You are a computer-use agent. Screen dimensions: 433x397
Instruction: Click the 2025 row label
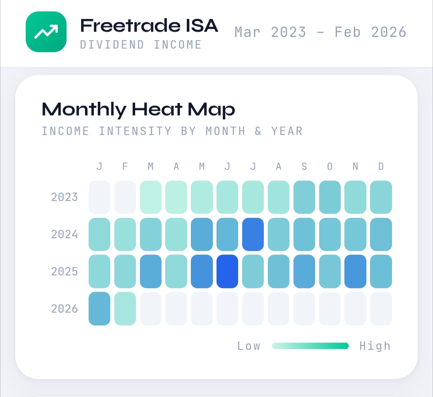(65, 271)
